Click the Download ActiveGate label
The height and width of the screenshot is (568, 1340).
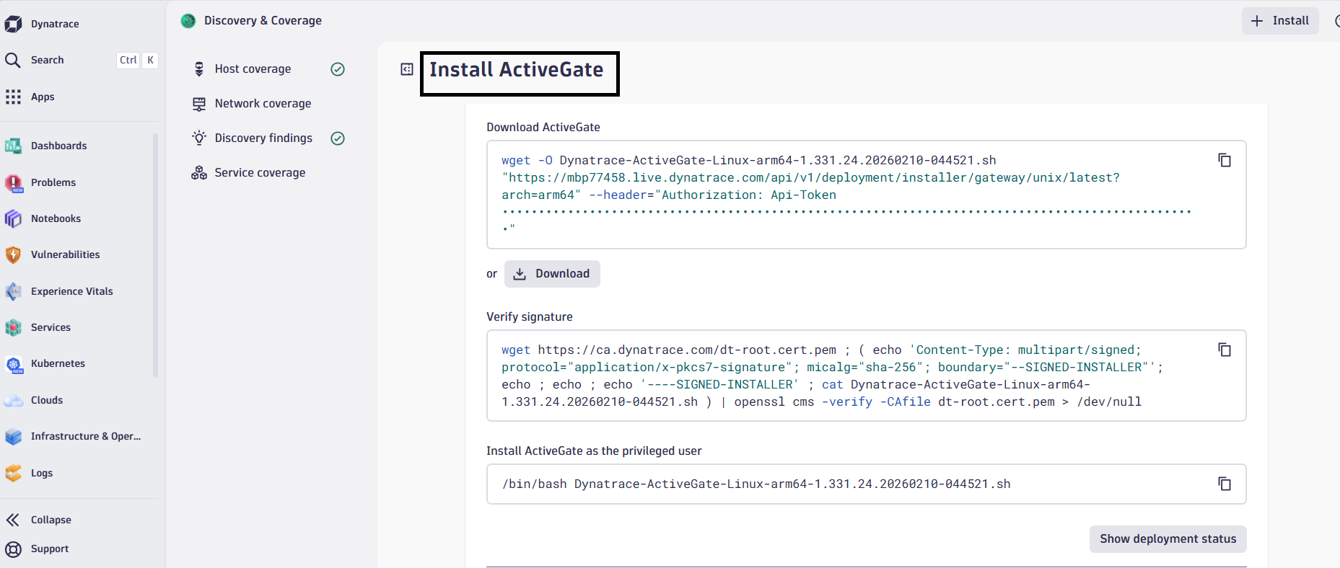click(x=543, y=127)
